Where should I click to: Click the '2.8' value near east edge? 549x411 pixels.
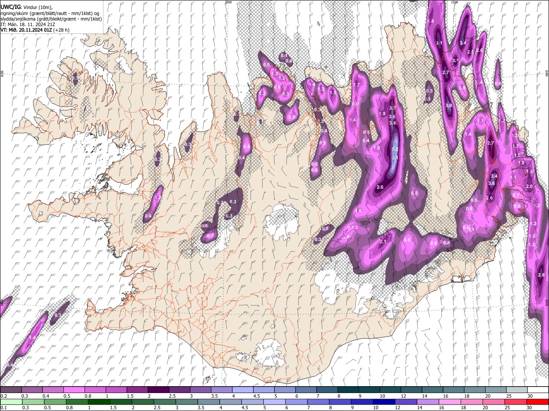541,275
